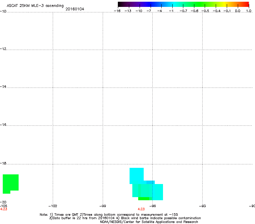Click the -96 longitude axis label
Image resolution: width=255 pixels, height=224 pixels.
[x=153, y=206]
